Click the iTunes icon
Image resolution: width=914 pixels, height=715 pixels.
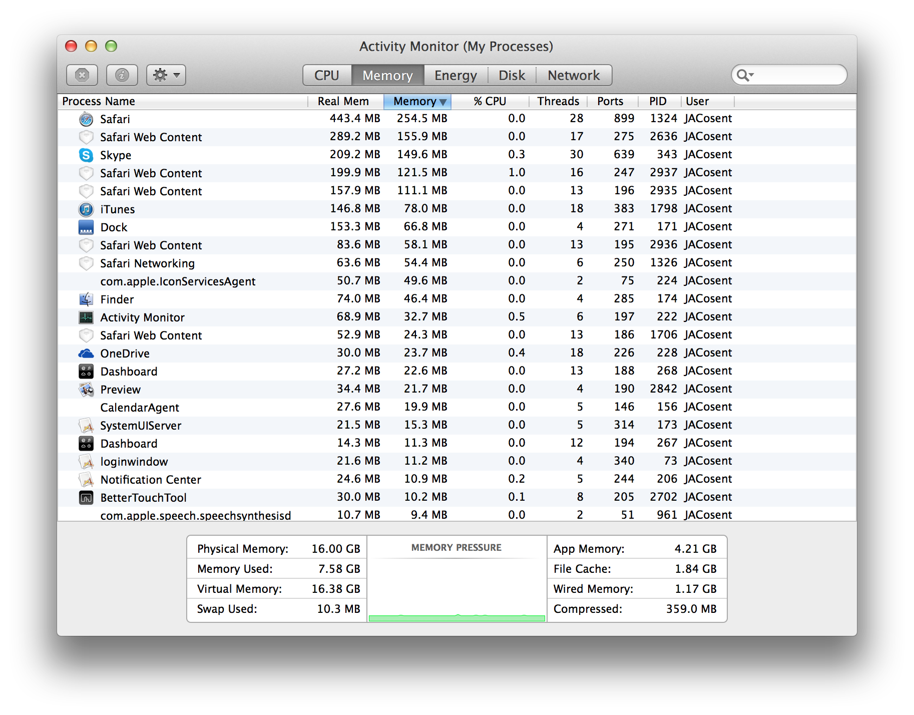tap(86, 209)
